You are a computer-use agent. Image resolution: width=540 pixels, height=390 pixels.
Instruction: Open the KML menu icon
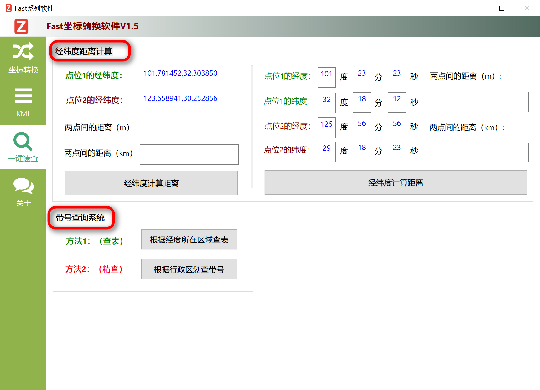[23, 96]
